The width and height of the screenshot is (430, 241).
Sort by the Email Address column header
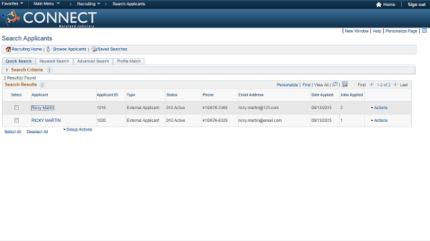(x=251, y=95)
